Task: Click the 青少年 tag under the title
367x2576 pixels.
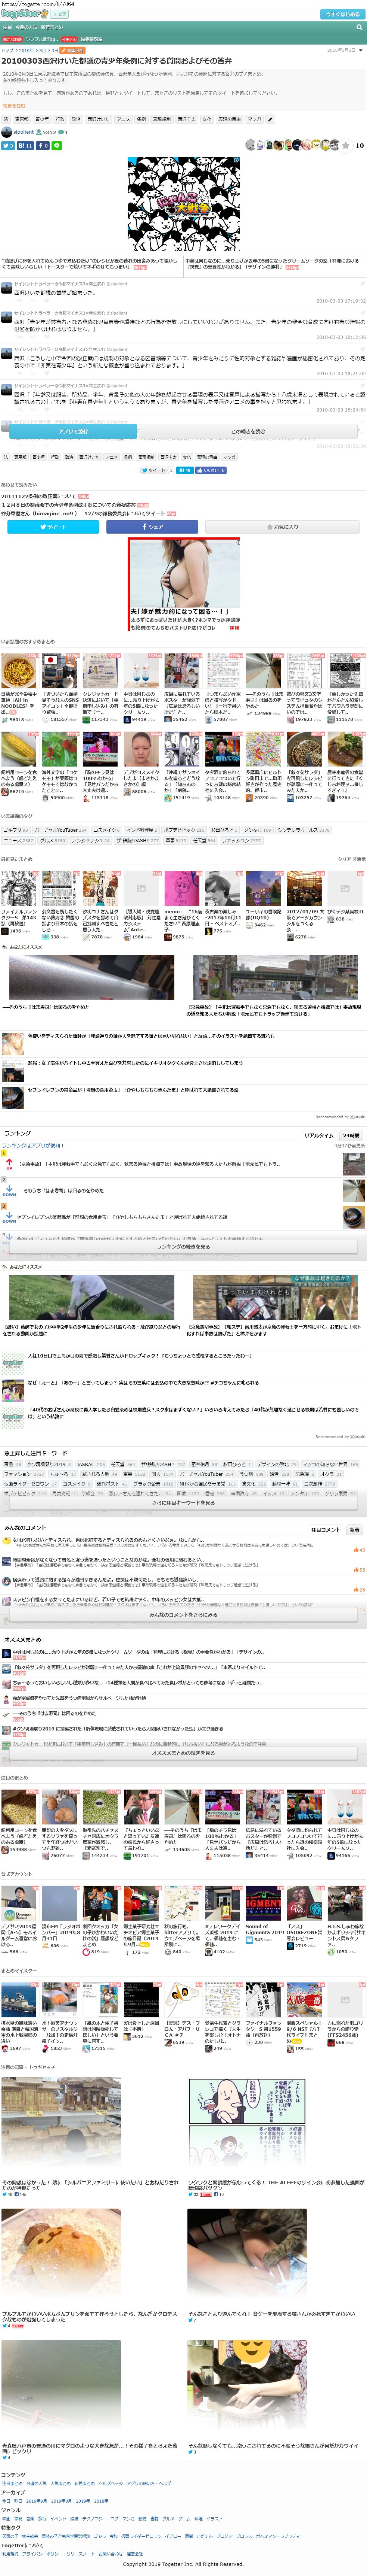Action: coord(42,119)
